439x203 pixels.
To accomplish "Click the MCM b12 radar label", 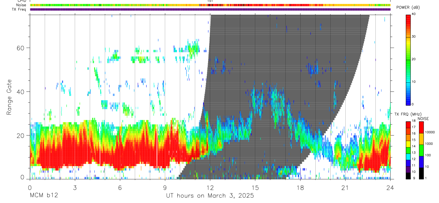I will 44,195.
